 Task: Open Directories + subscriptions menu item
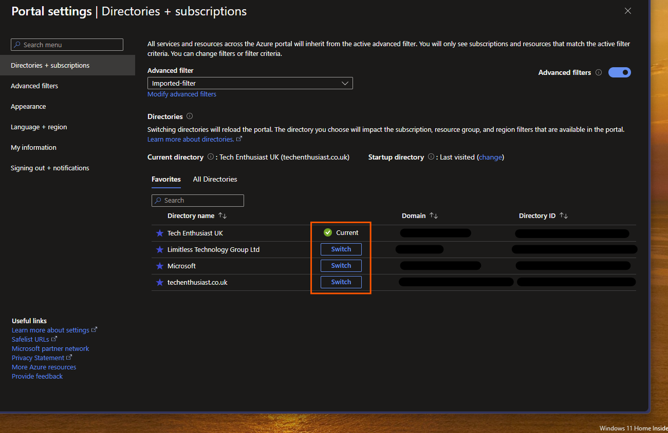click(x=67, y=65)
